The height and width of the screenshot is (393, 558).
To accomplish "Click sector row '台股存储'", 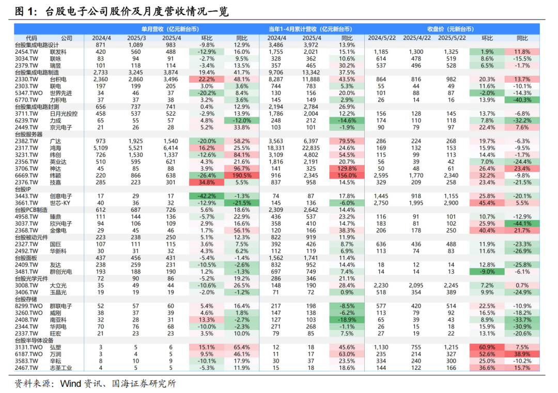I will pos(277,299).
